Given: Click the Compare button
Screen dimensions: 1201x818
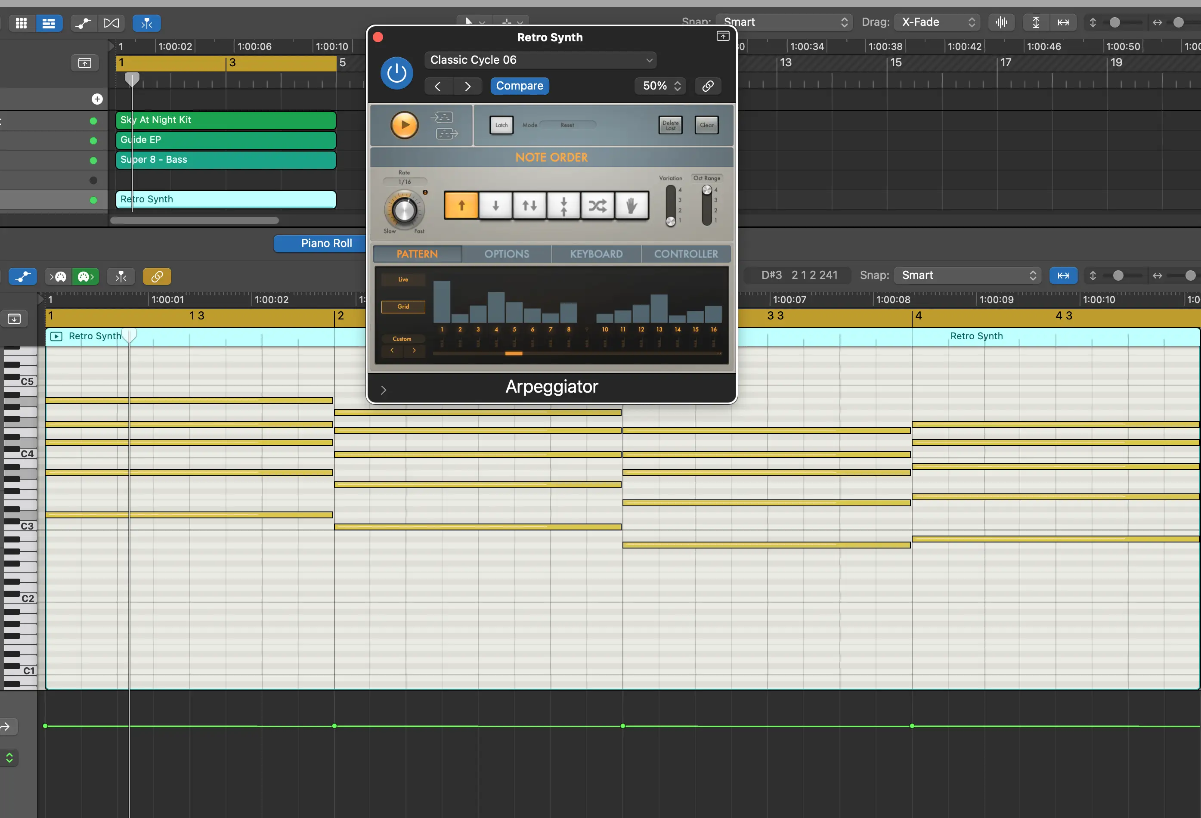Looking at the screenshot, I should [518, 86].
